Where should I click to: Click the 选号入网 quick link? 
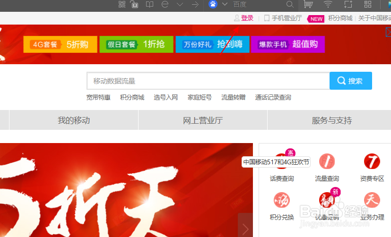(x=166, y=97)
